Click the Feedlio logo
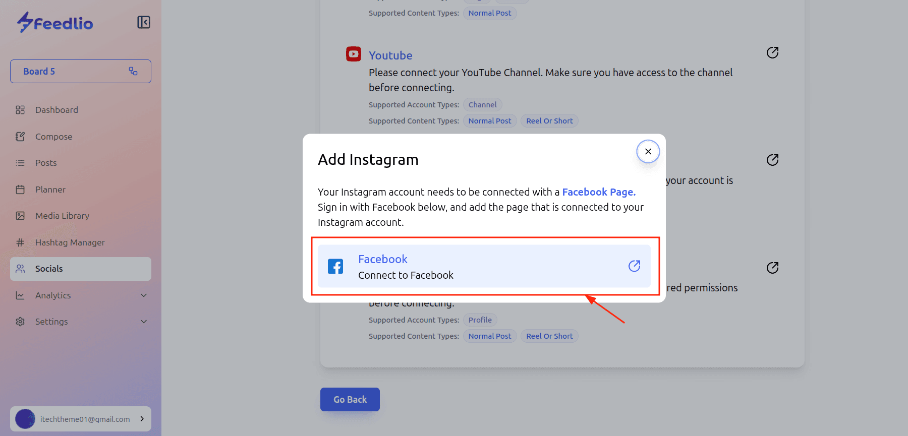This screenshot has width=908, height=436. (55, 23)
